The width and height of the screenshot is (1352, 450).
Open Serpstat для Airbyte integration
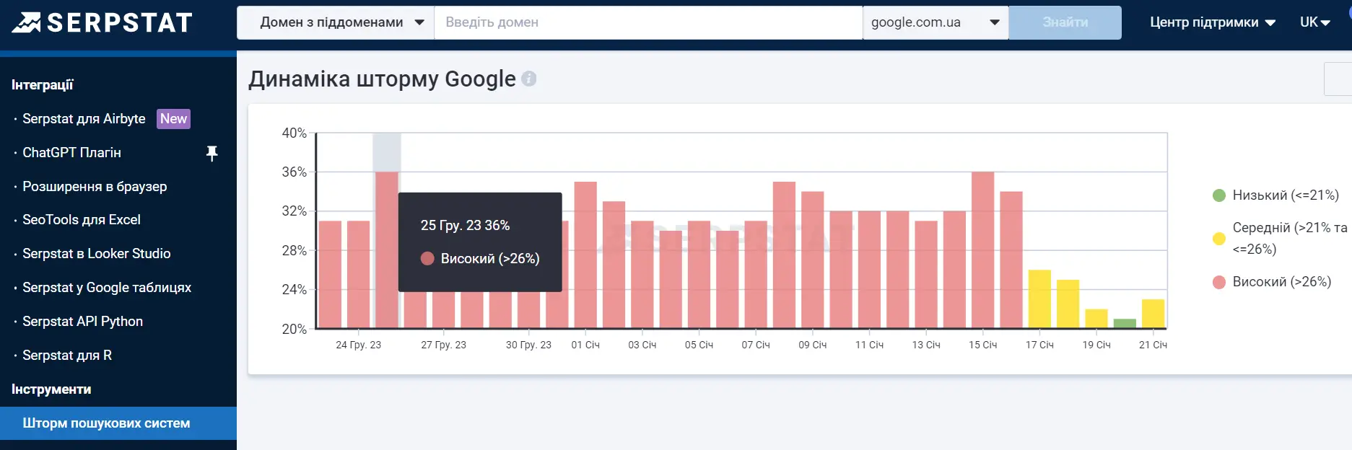click(x=84, y=119)
